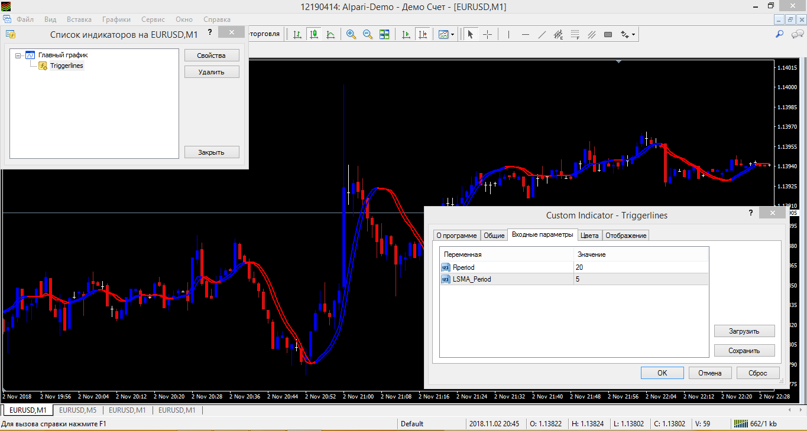Select the cursor arrow tool
The image size is (807, 431).
pos(471,34)
